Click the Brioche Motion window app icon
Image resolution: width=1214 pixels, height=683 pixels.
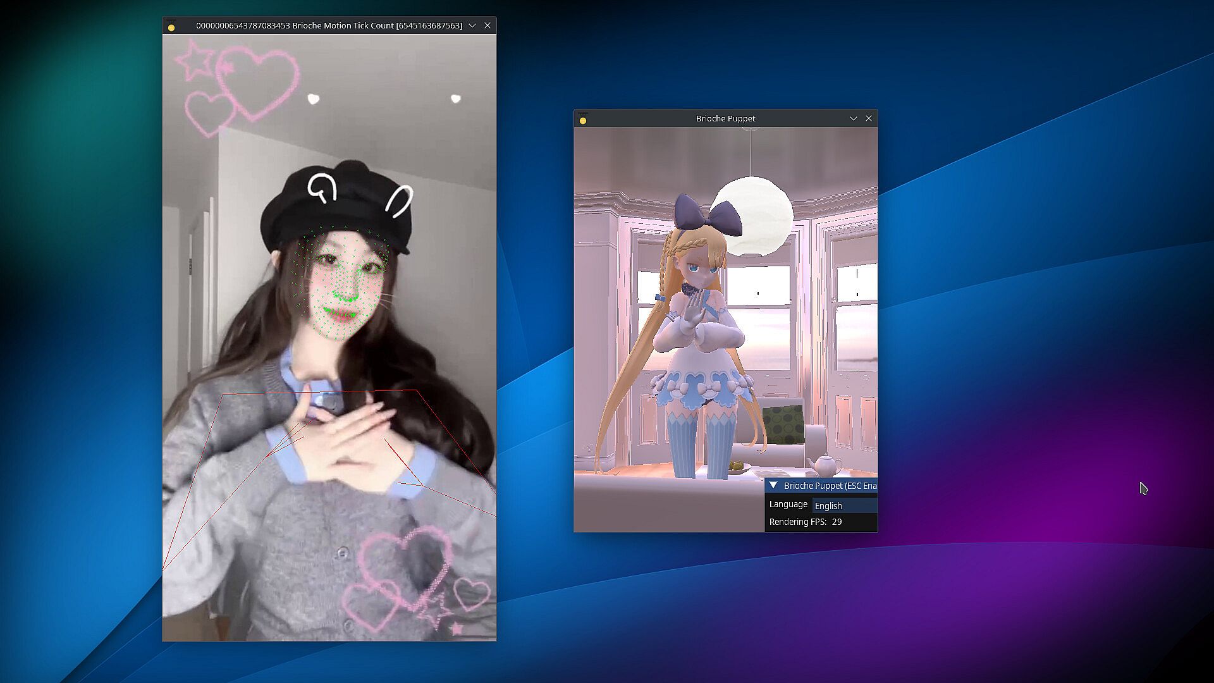click(x=171, y=27)
